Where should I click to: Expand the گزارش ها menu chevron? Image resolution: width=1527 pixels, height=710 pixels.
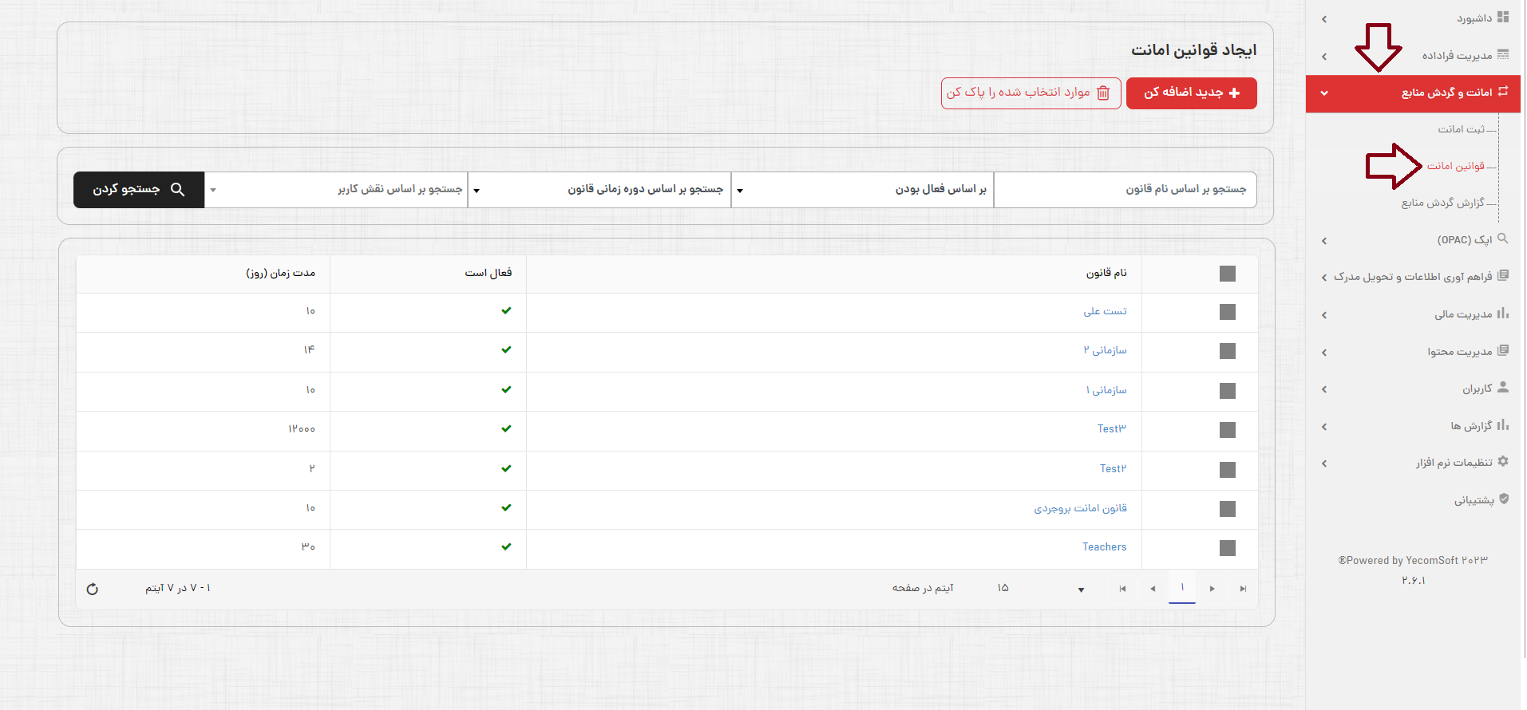(1324, 427)
